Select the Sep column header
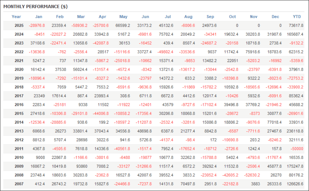 pos(210,17)
